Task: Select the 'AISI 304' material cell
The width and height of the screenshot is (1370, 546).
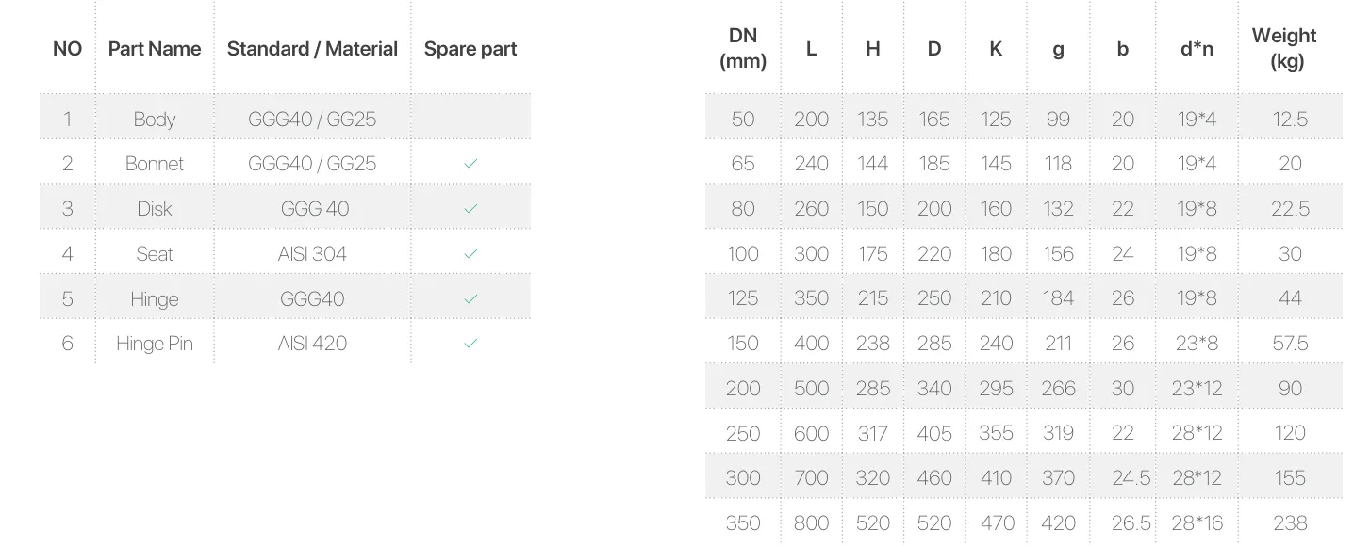Action: (312, 254)
